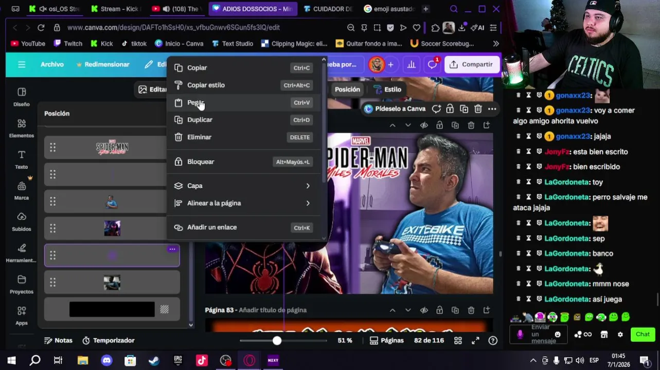Add new page after page 82
Screen dimensions: 660x370
[x=487, y=125]
